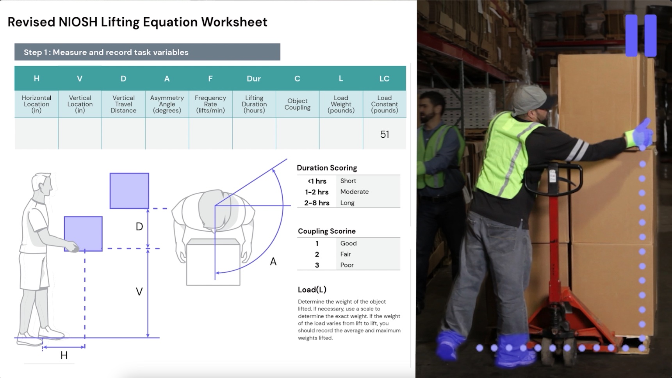
Task: Select the H (Horizontal Location) column header
Action: click(x=36, y=78)
